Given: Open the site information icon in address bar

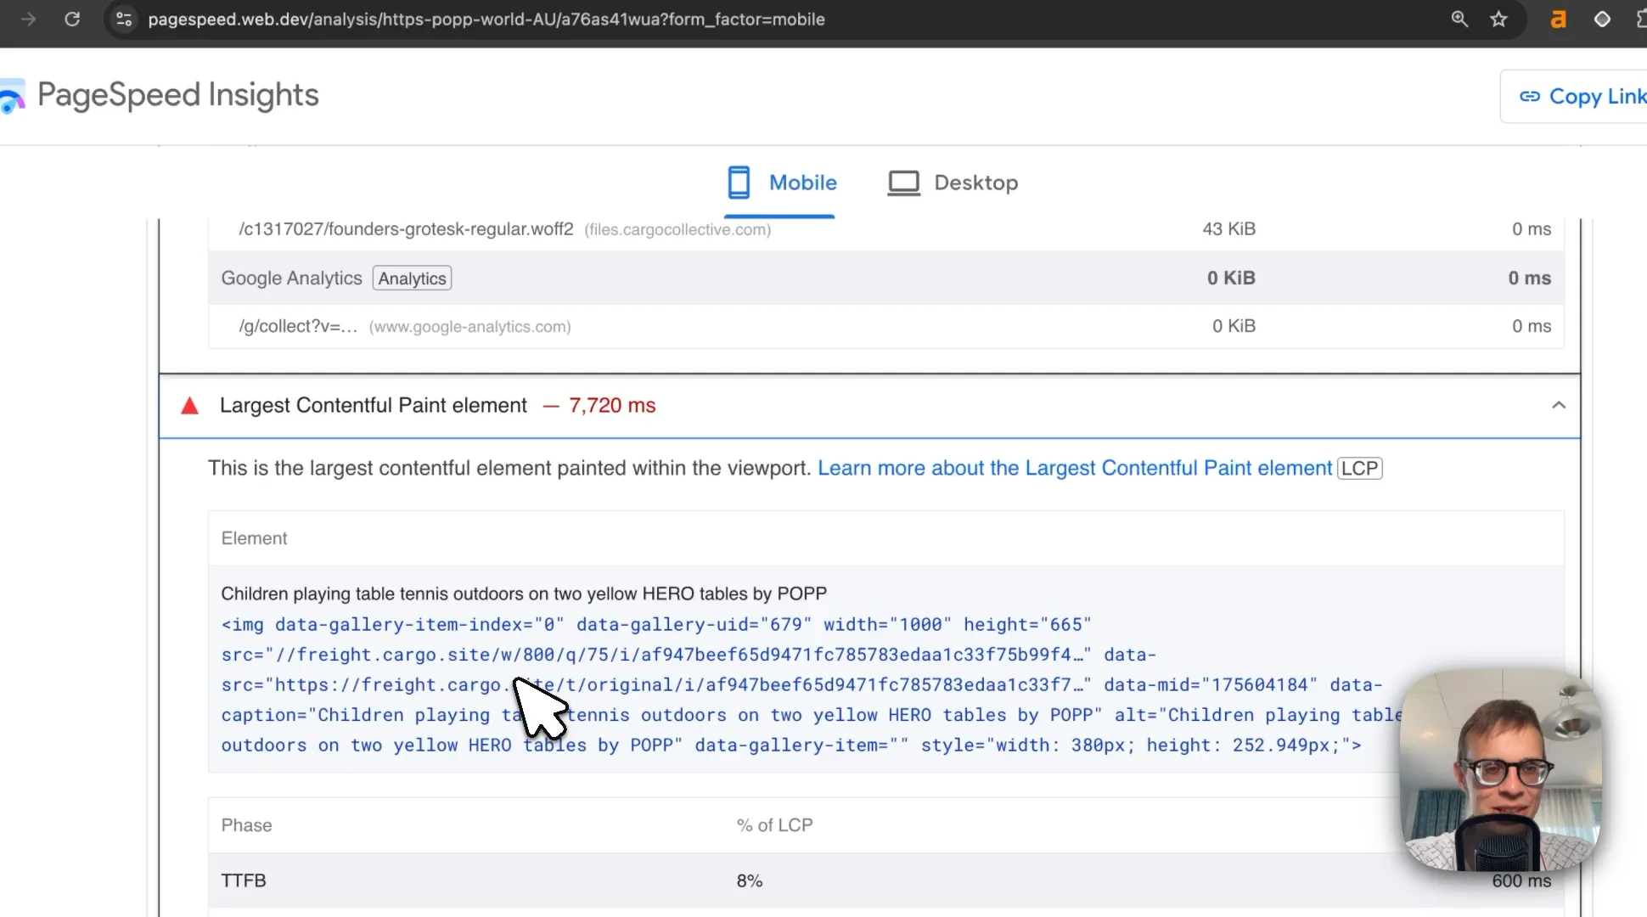Looking at the screenshot, I should [124, 19].
